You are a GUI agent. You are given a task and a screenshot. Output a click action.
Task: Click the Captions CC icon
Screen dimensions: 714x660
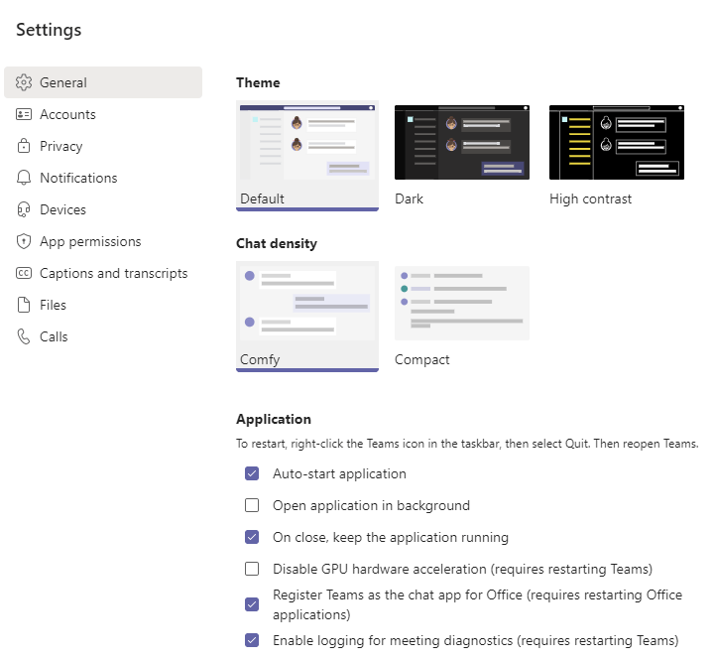[24, 273]
